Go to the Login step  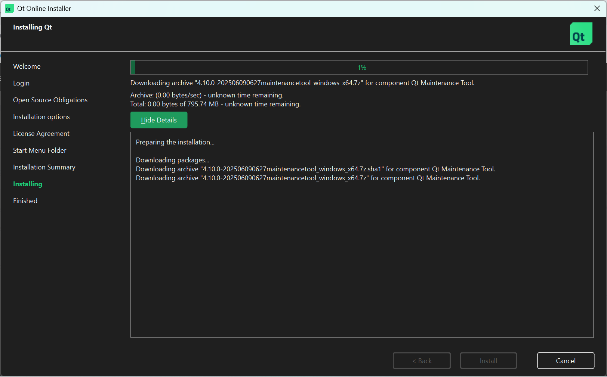click(21, 83)
